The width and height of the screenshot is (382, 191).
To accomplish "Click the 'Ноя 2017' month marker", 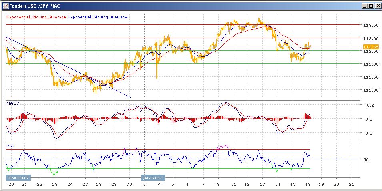I will [x=17, y=178].
